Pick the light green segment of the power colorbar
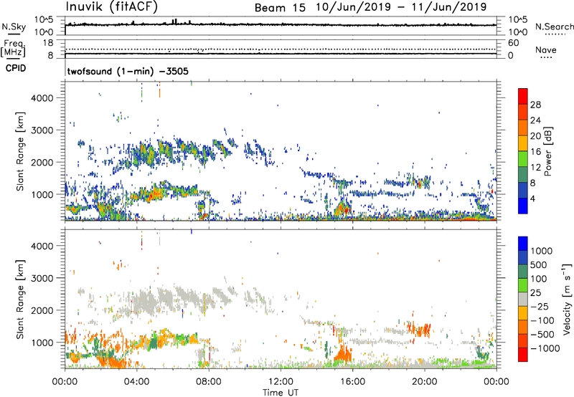Image resolution: width=574 pixels, height=397 pixels. pyautogui.click(x=523, y=159)
